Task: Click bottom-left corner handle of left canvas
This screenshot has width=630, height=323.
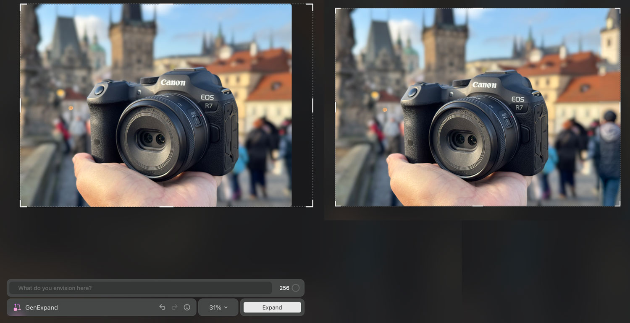Action: [21, 206]
